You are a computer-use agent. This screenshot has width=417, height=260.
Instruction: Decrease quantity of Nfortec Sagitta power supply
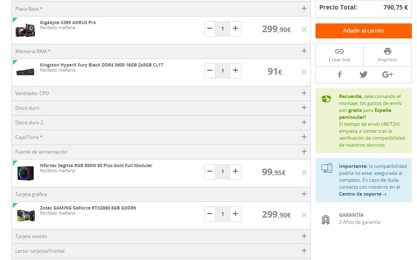coord(210,172)
